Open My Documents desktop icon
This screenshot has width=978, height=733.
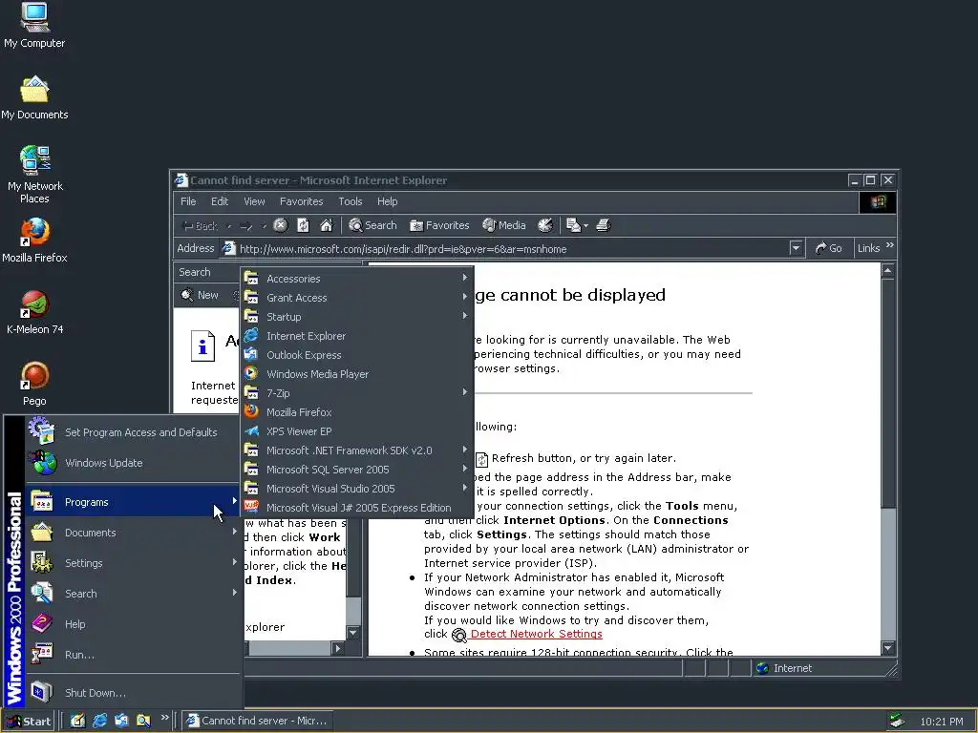34,98
